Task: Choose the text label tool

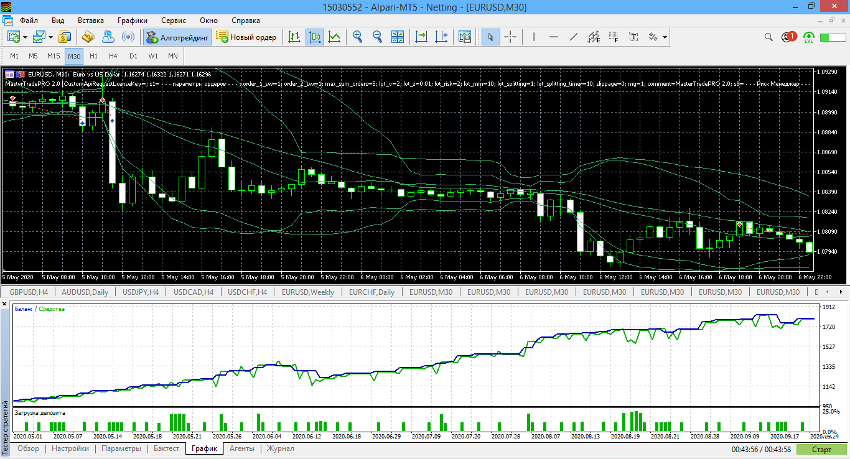Action: pyautogui.click(x=633, y=37)
